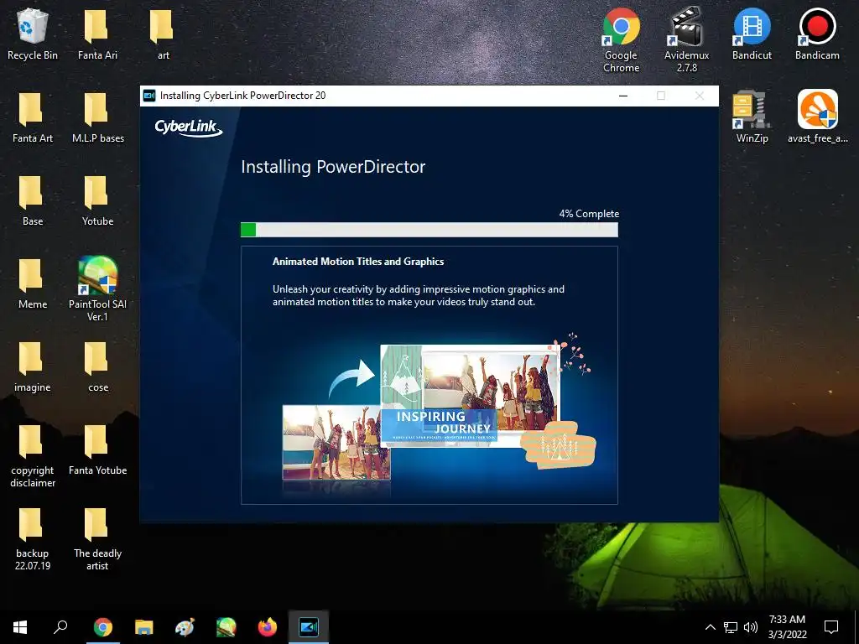Show hidden system tray icons
The width and height of the screenshot is (859, 644).
(710, 627)
